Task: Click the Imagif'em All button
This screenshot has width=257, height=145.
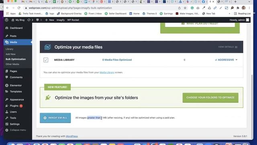Action: coord(55,118)
